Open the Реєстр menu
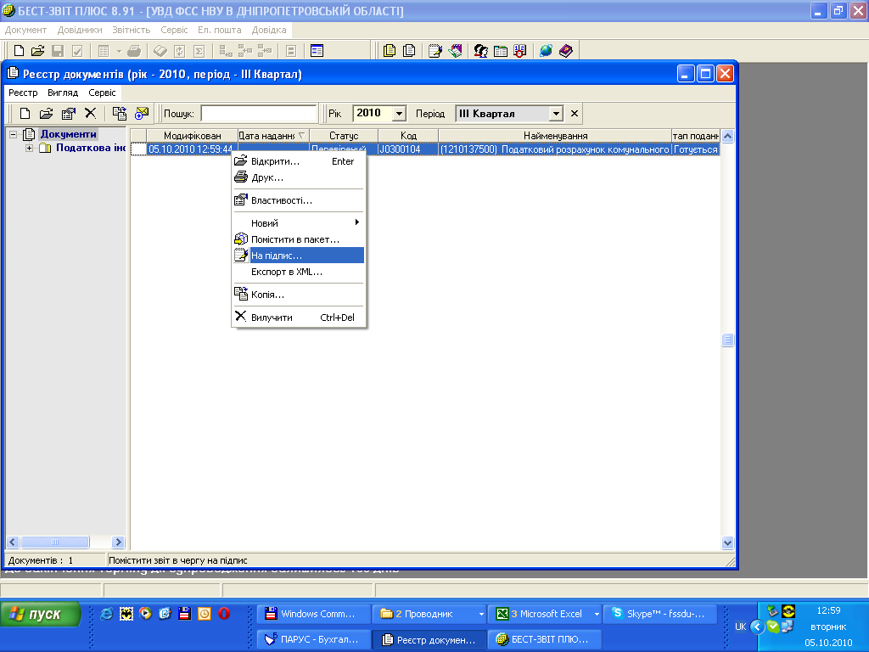The image size is (869, 652). [23, 93]
